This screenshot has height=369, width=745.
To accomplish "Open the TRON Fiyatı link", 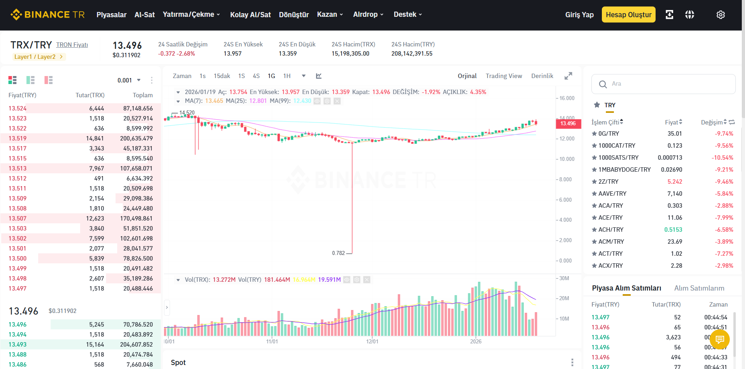I will click(72, 45).
